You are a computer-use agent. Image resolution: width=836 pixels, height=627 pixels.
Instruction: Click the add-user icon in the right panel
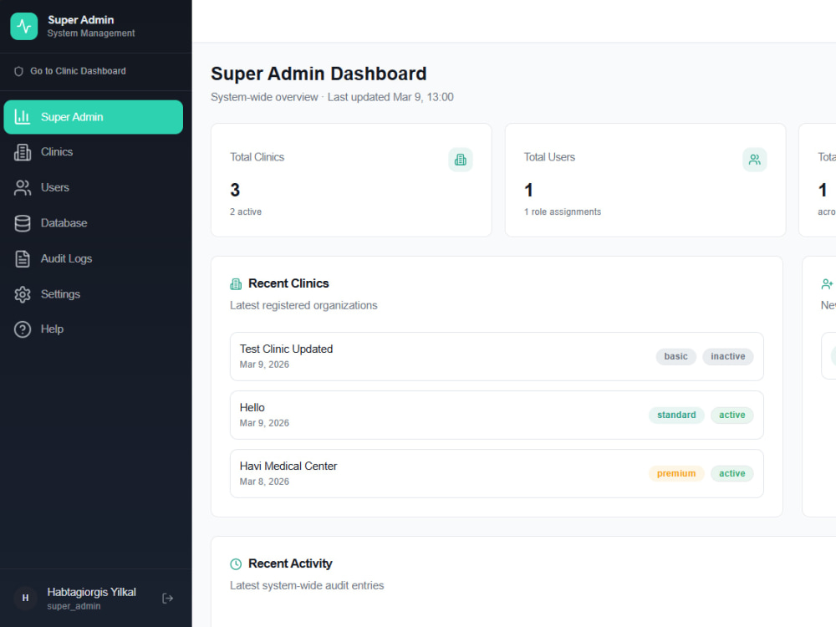tap(827, 284)
